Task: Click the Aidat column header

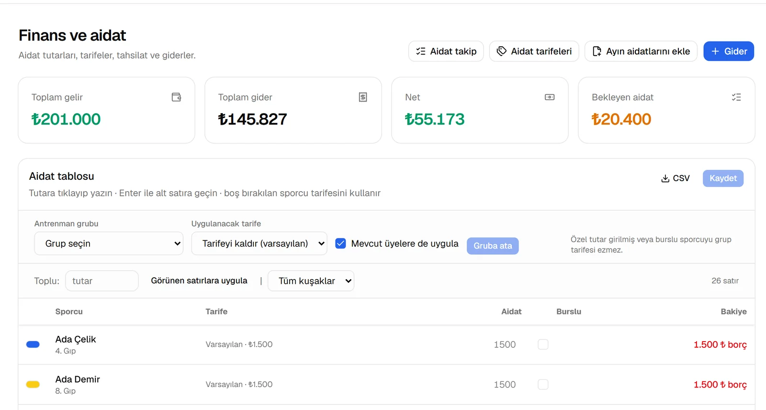Action: (x=511, y=311)
